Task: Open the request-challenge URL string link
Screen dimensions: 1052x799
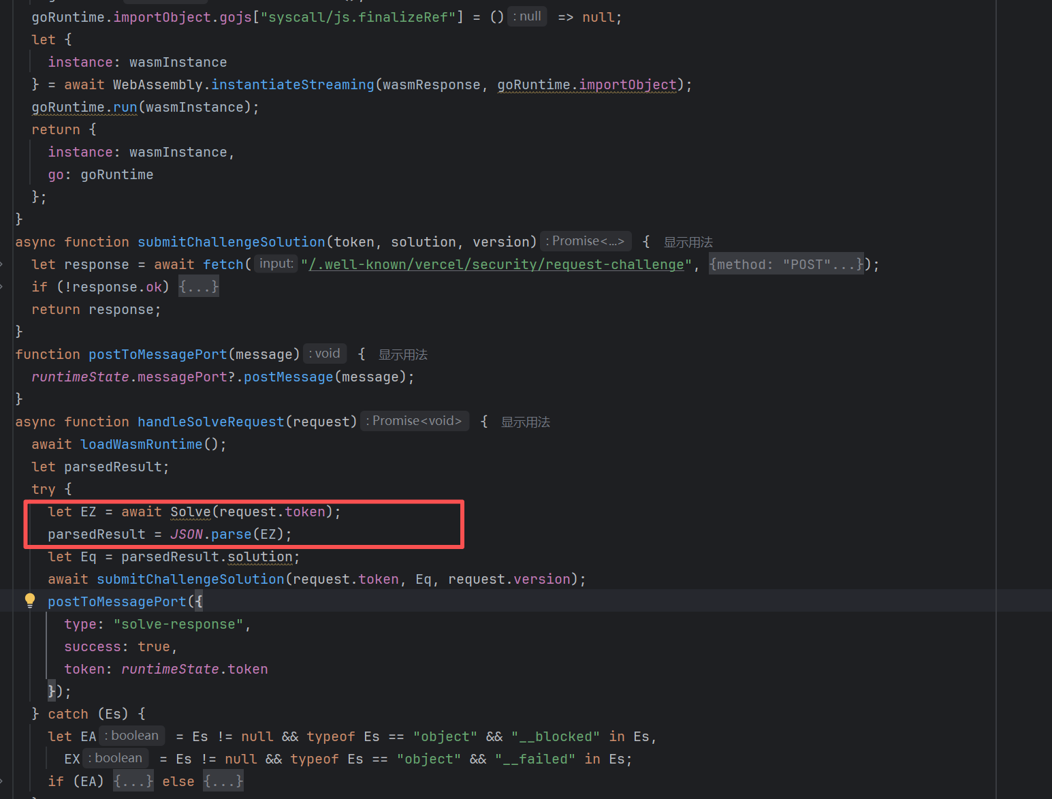Action: coord(496,264)
